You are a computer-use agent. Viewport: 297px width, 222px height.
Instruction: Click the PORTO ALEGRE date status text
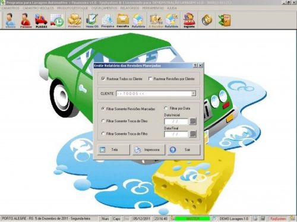[x=46, y=218]
